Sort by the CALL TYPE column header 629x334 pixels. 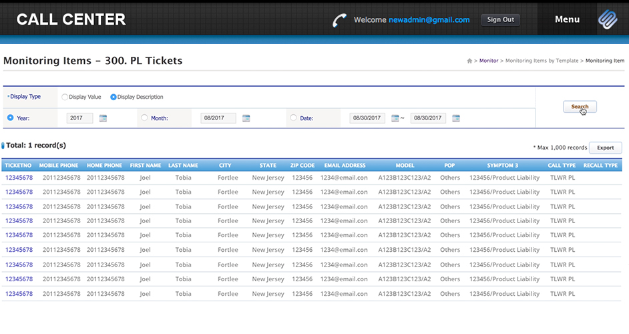coord(562,166)
